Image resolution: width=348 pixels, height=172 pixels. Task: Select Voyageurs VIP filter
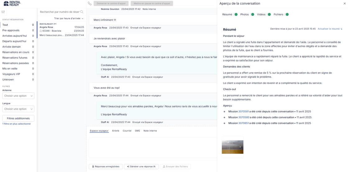tap(18, 74)
